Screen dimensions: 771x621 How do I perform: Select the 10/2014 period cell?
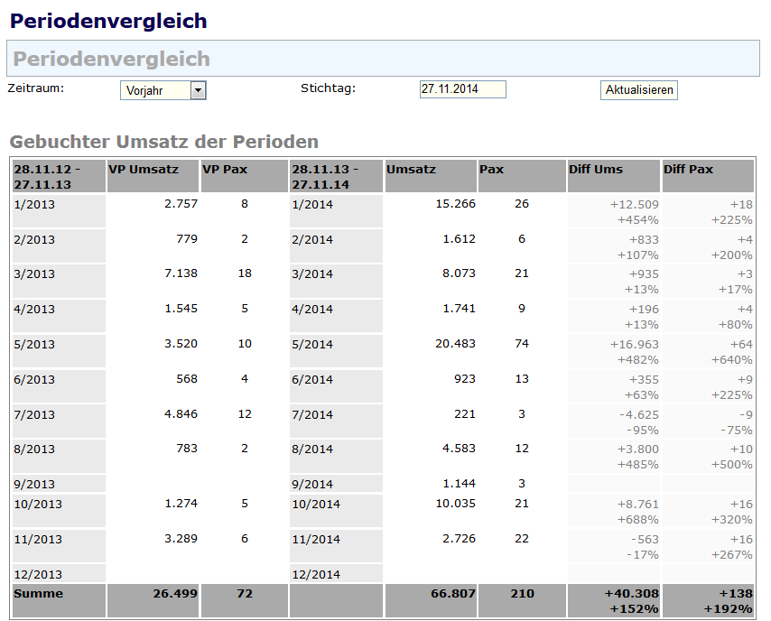317,504
